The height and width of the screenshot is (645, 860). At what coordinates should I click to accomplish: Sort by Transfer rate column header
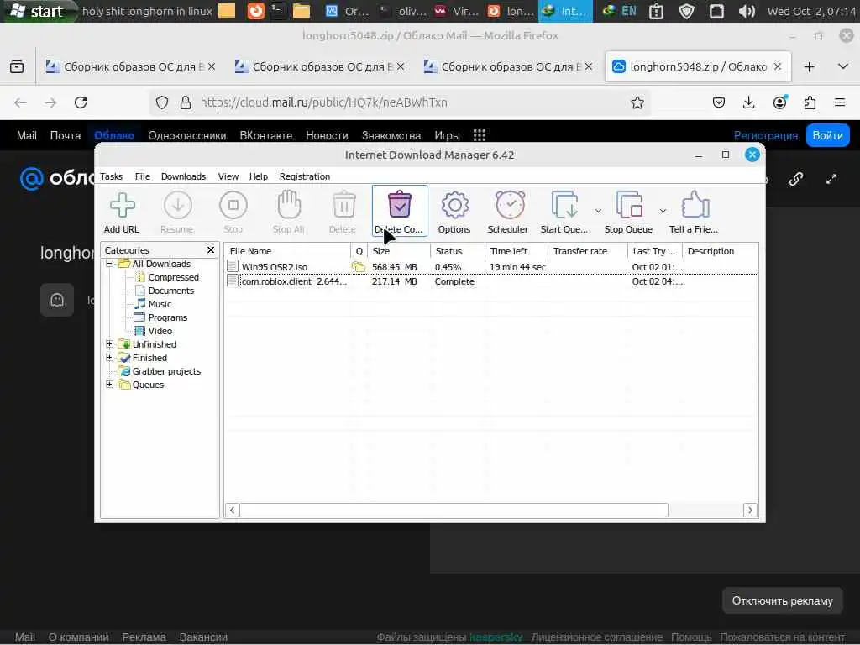587,251
